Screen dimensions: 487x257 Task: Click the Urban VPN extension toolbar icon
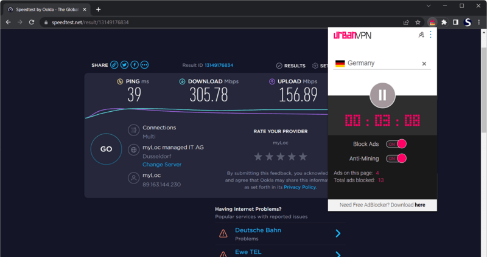[432, 22]
